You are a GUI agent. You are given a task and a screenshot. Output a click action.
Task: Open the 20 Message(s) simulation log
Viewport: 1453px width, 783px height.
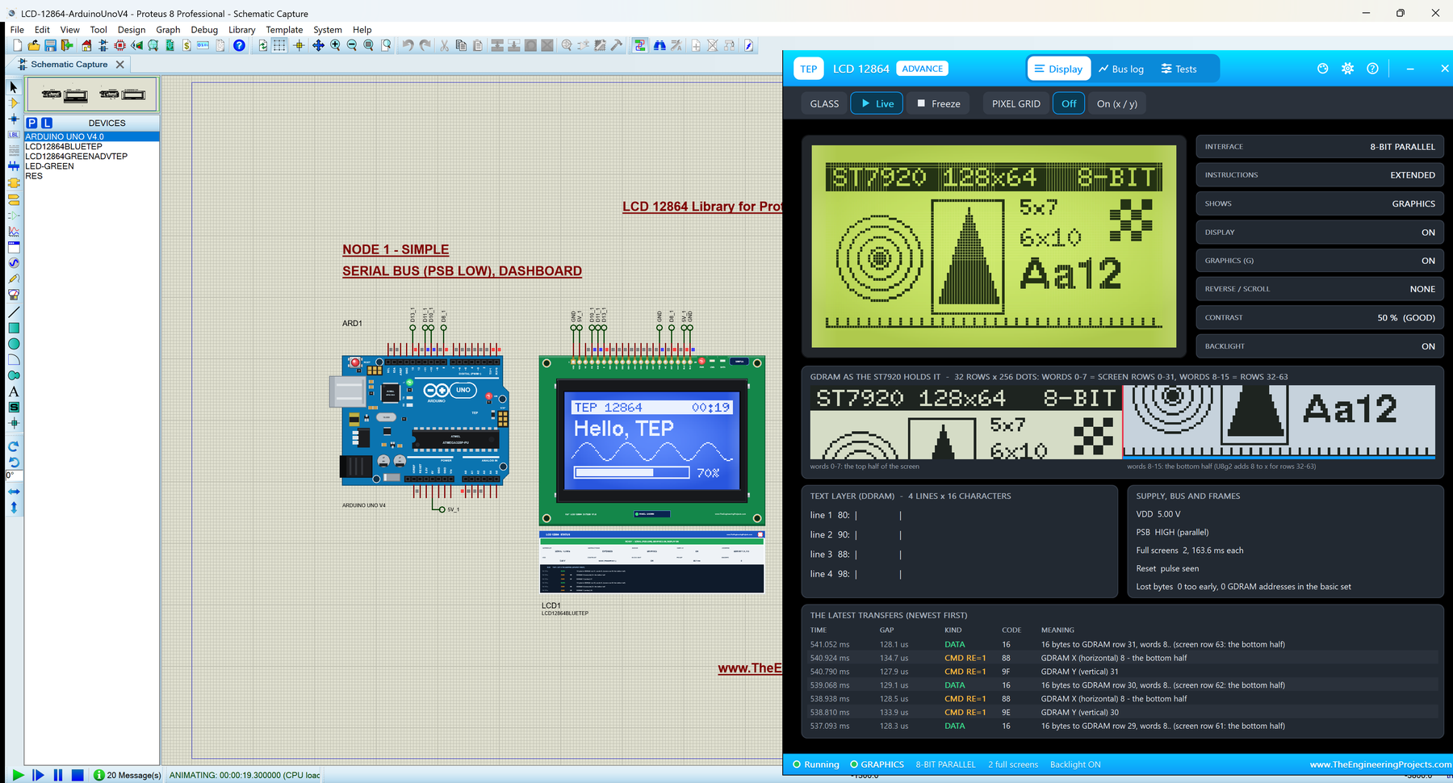128,775
